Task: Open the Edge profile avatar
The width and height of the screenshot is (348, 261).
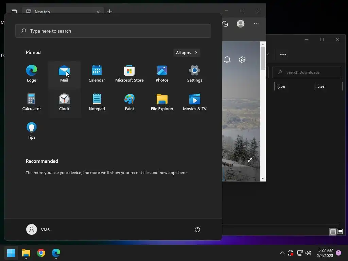Action: point(241,24)
